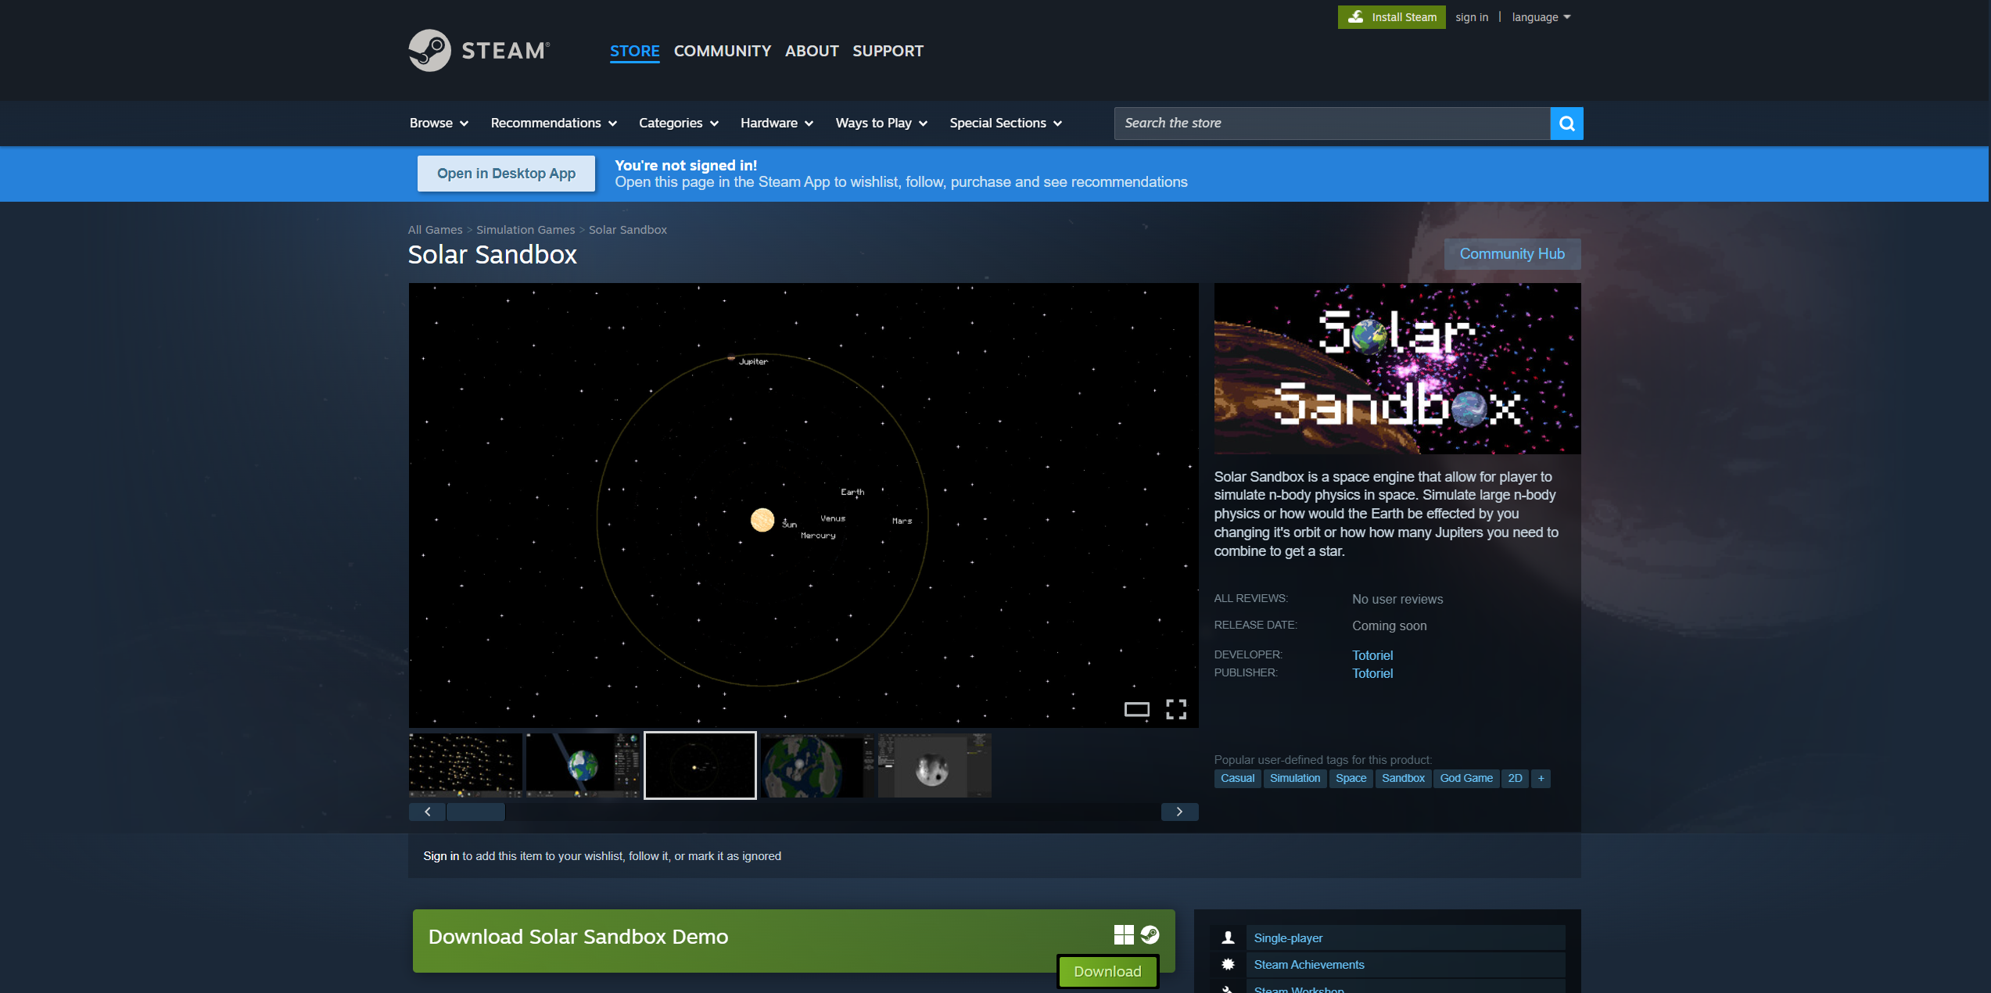Enter fullscreen in the screenshot viewer
The height and width of the screenshot is (993, 1991).
[x=1176, y=709]
